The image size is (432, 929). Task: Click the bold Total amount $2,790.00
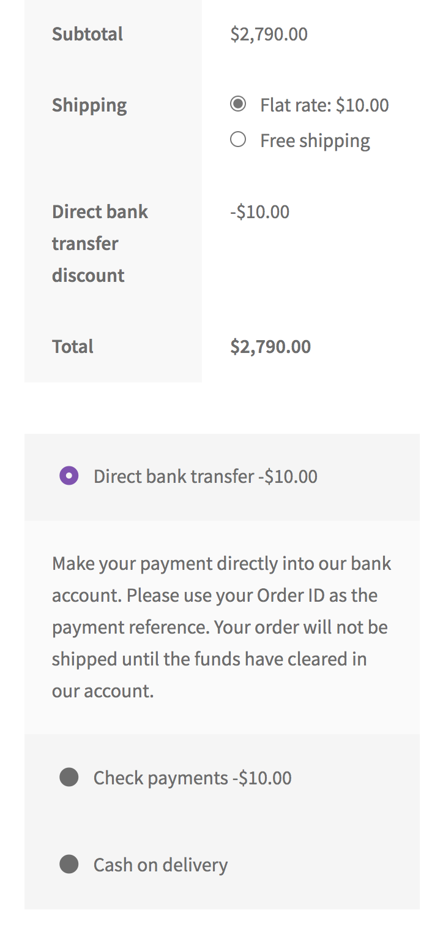pos(270,346)
